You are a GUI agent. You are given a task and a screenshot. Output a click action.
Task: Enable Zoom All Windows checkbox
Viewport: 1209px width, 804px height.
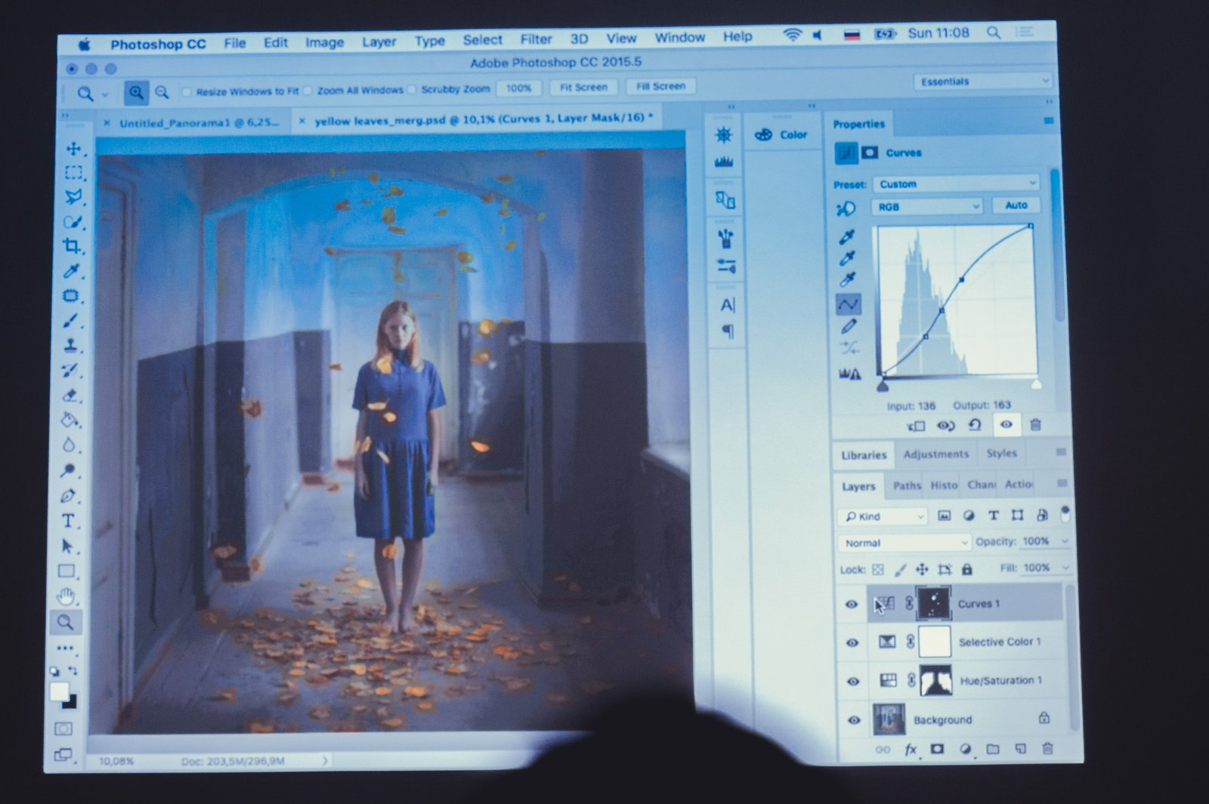pyautogui.click(x=308, y=91)
